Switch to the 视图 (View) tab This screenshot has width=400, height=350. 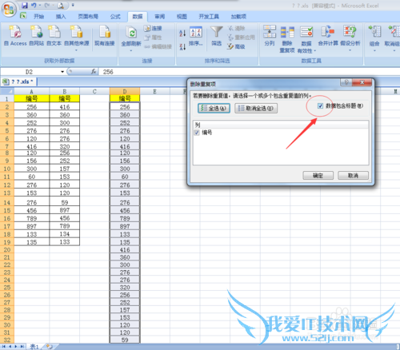pyautogui.click(x=182, y=17)
